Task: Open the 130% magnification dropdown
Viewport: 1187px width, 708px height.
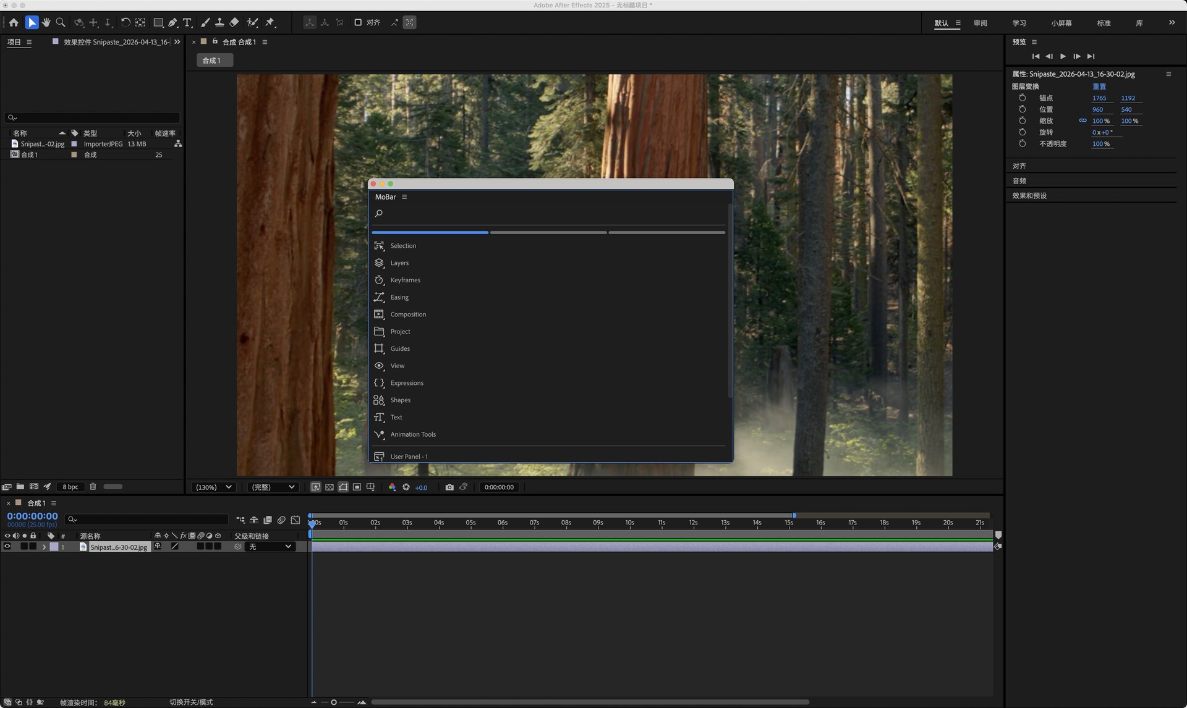Action: pyautogui.click(x=214, y=487)
